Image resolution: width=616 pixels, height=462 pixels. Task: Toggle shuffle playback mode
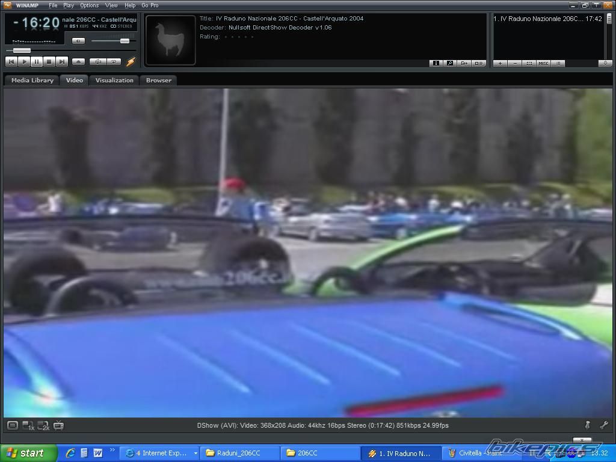pyautogui.click(x=97, y=61)
